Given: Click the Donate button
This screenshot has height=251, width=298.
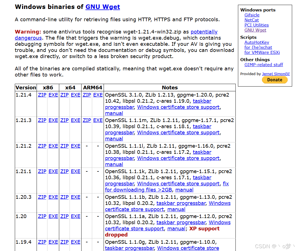Looking at the screenshot, I should click(275, 80).
